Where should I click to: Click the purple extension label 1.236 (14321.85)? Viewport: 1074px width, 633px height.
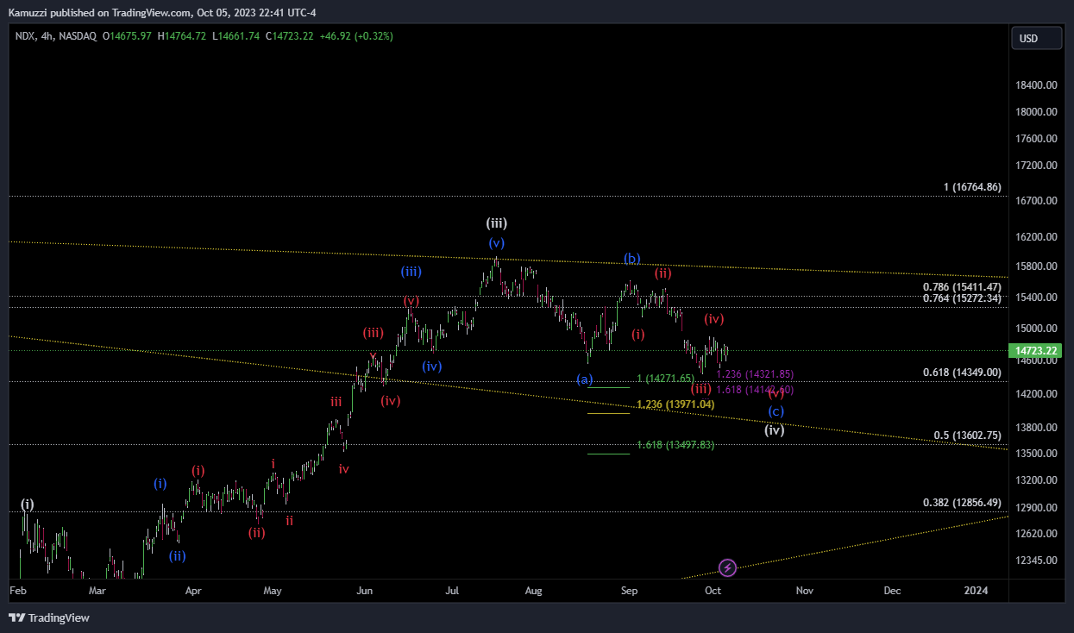pos(755,374)
